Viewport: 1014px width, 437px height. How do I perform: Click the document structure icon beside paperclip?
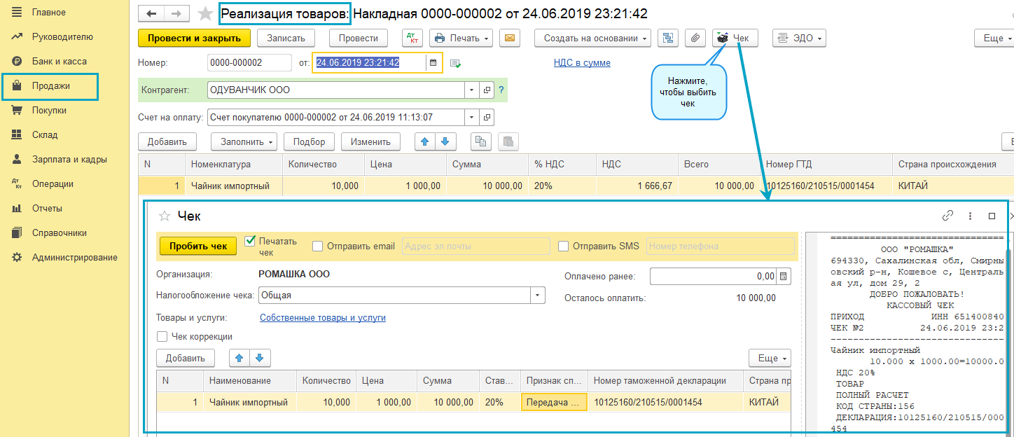point(667,38)
